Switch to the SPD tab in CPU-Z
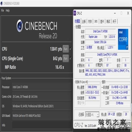 (96, 21)
